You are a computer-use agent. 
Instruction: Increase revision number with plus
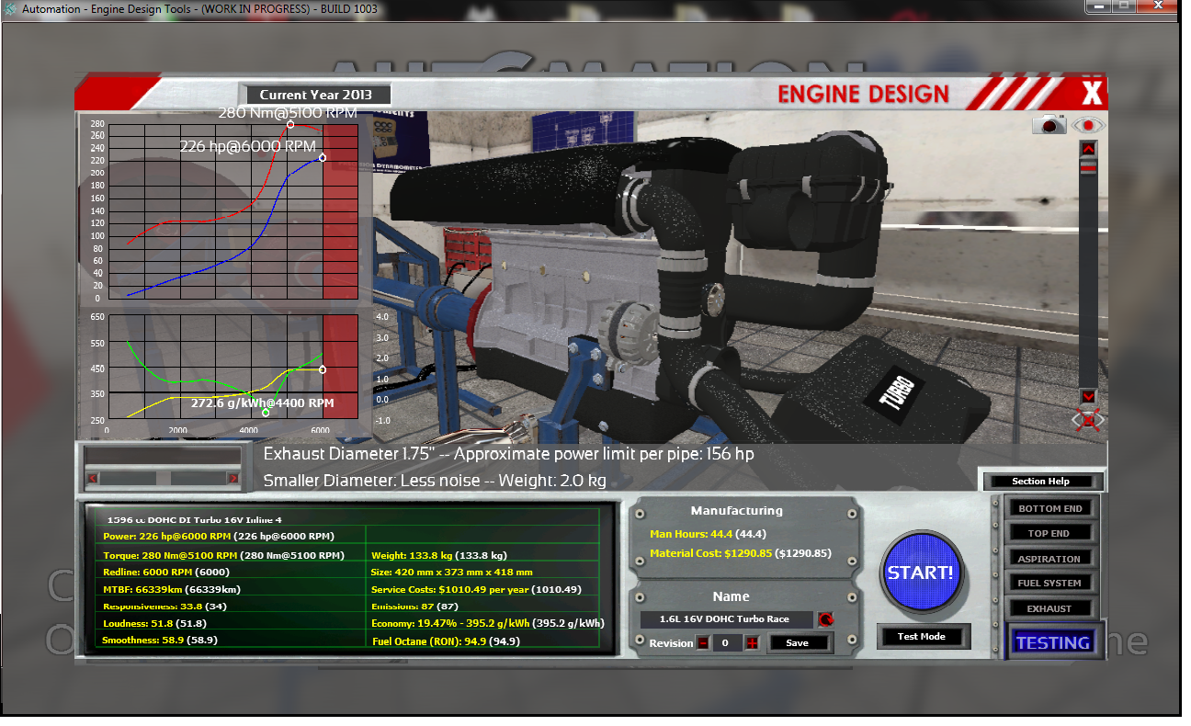point(753,643)
